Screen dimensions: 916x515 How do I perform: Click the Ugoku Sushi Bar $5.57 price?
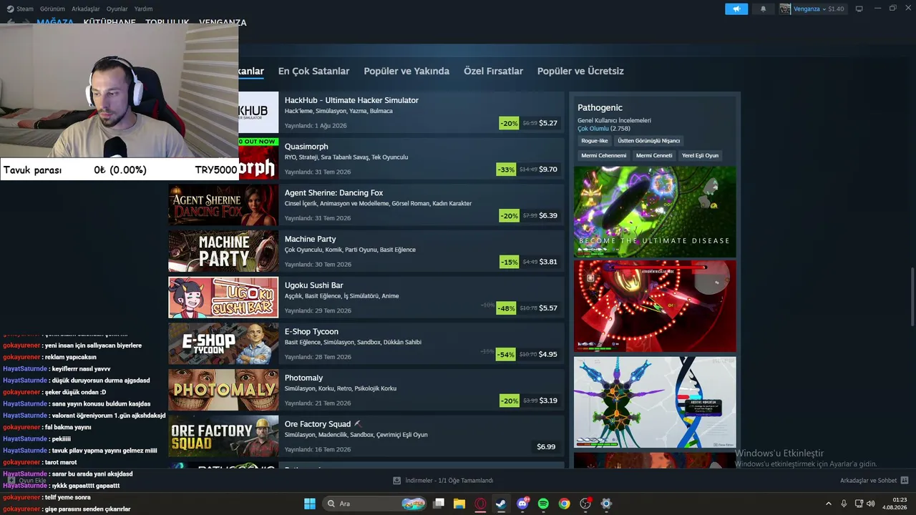[548, 308]
